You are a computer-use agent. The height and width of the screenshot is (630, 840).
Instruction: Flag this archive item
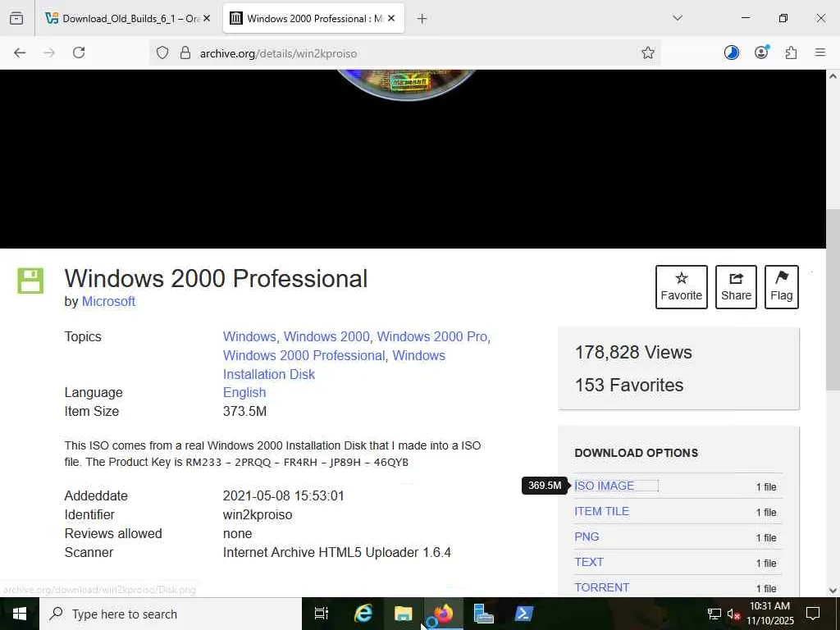pyautogui.click(x=782, y=287)
